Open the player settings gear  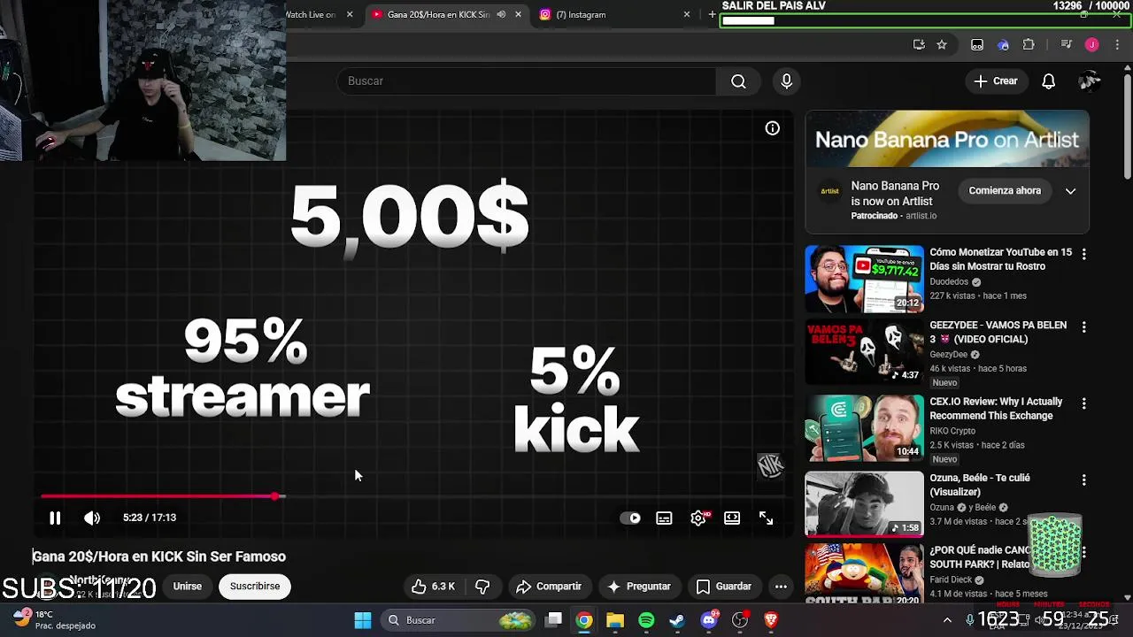(x=698, y=518)
